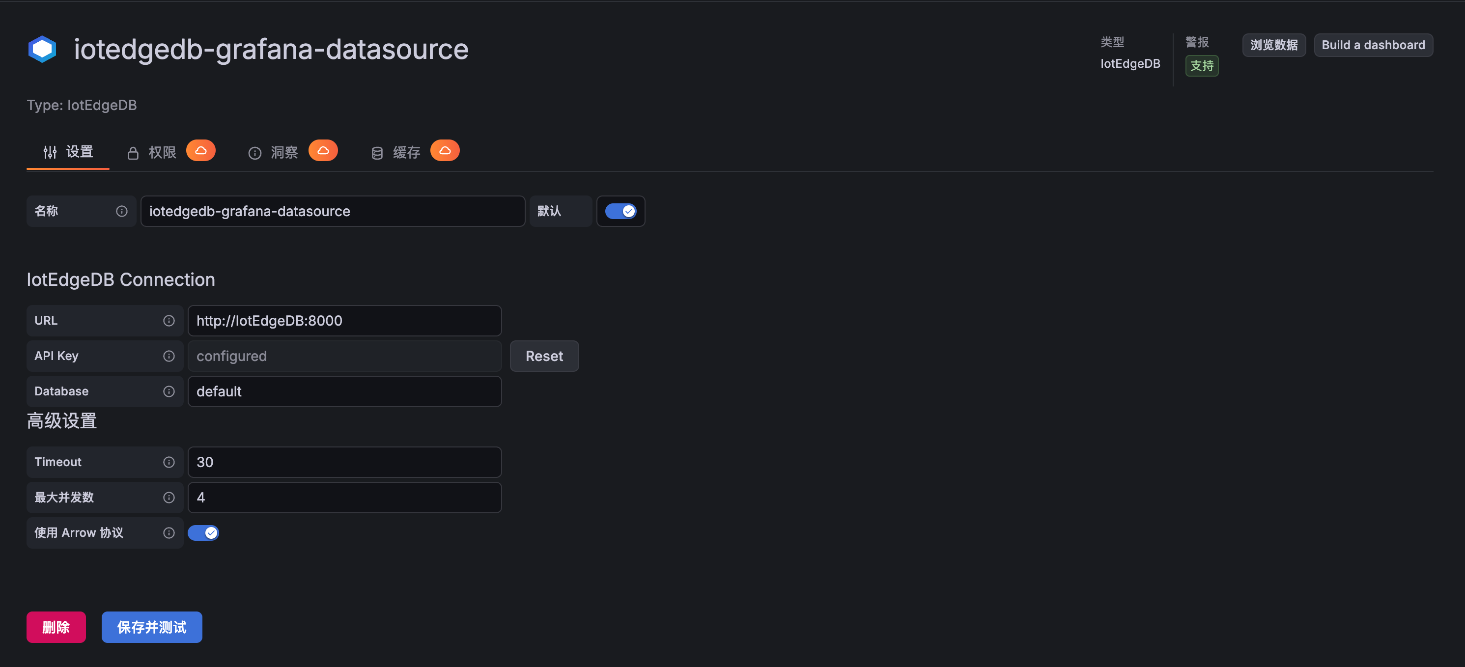Click the IotEdgeDB value under 类型
The width and height of the screenshot is (1465, 667).
[x=1130, y=64]
